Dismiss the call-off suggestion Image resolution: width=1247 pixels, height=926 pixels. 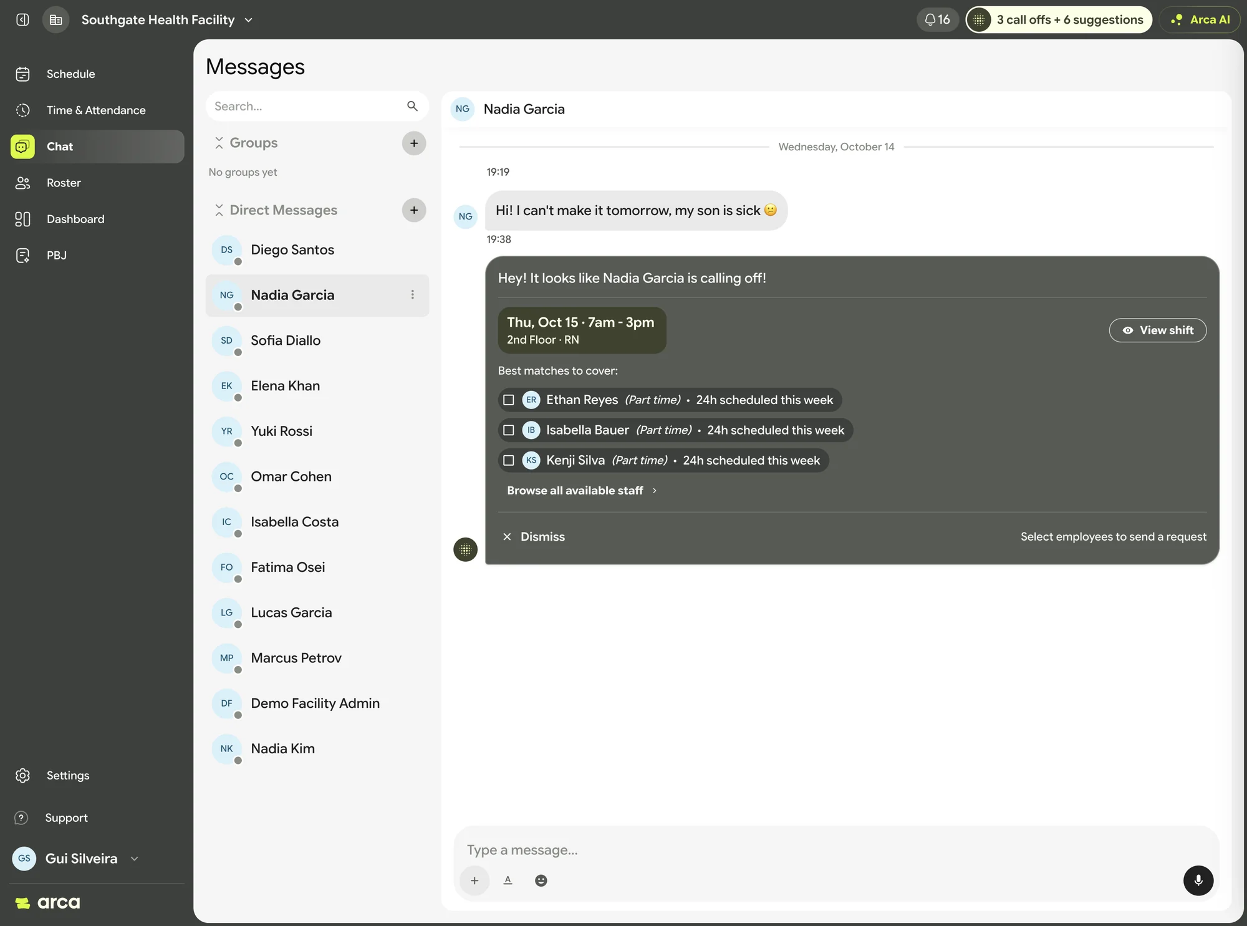tap(534, 537)
